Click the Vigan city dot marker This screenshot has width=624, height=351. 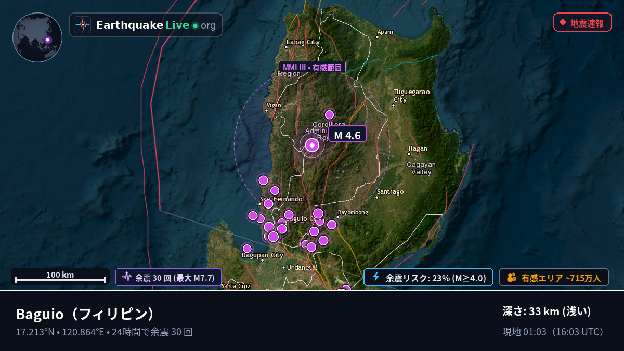(x=267, y=110)
